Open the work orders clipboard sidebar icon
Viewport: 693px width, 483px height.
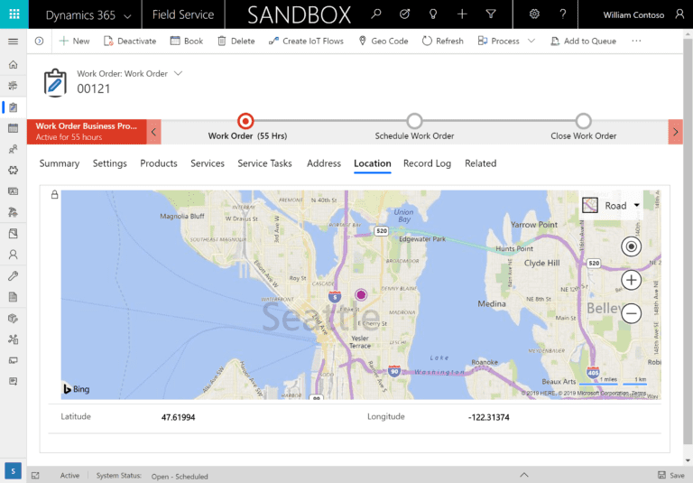[14, 107]
